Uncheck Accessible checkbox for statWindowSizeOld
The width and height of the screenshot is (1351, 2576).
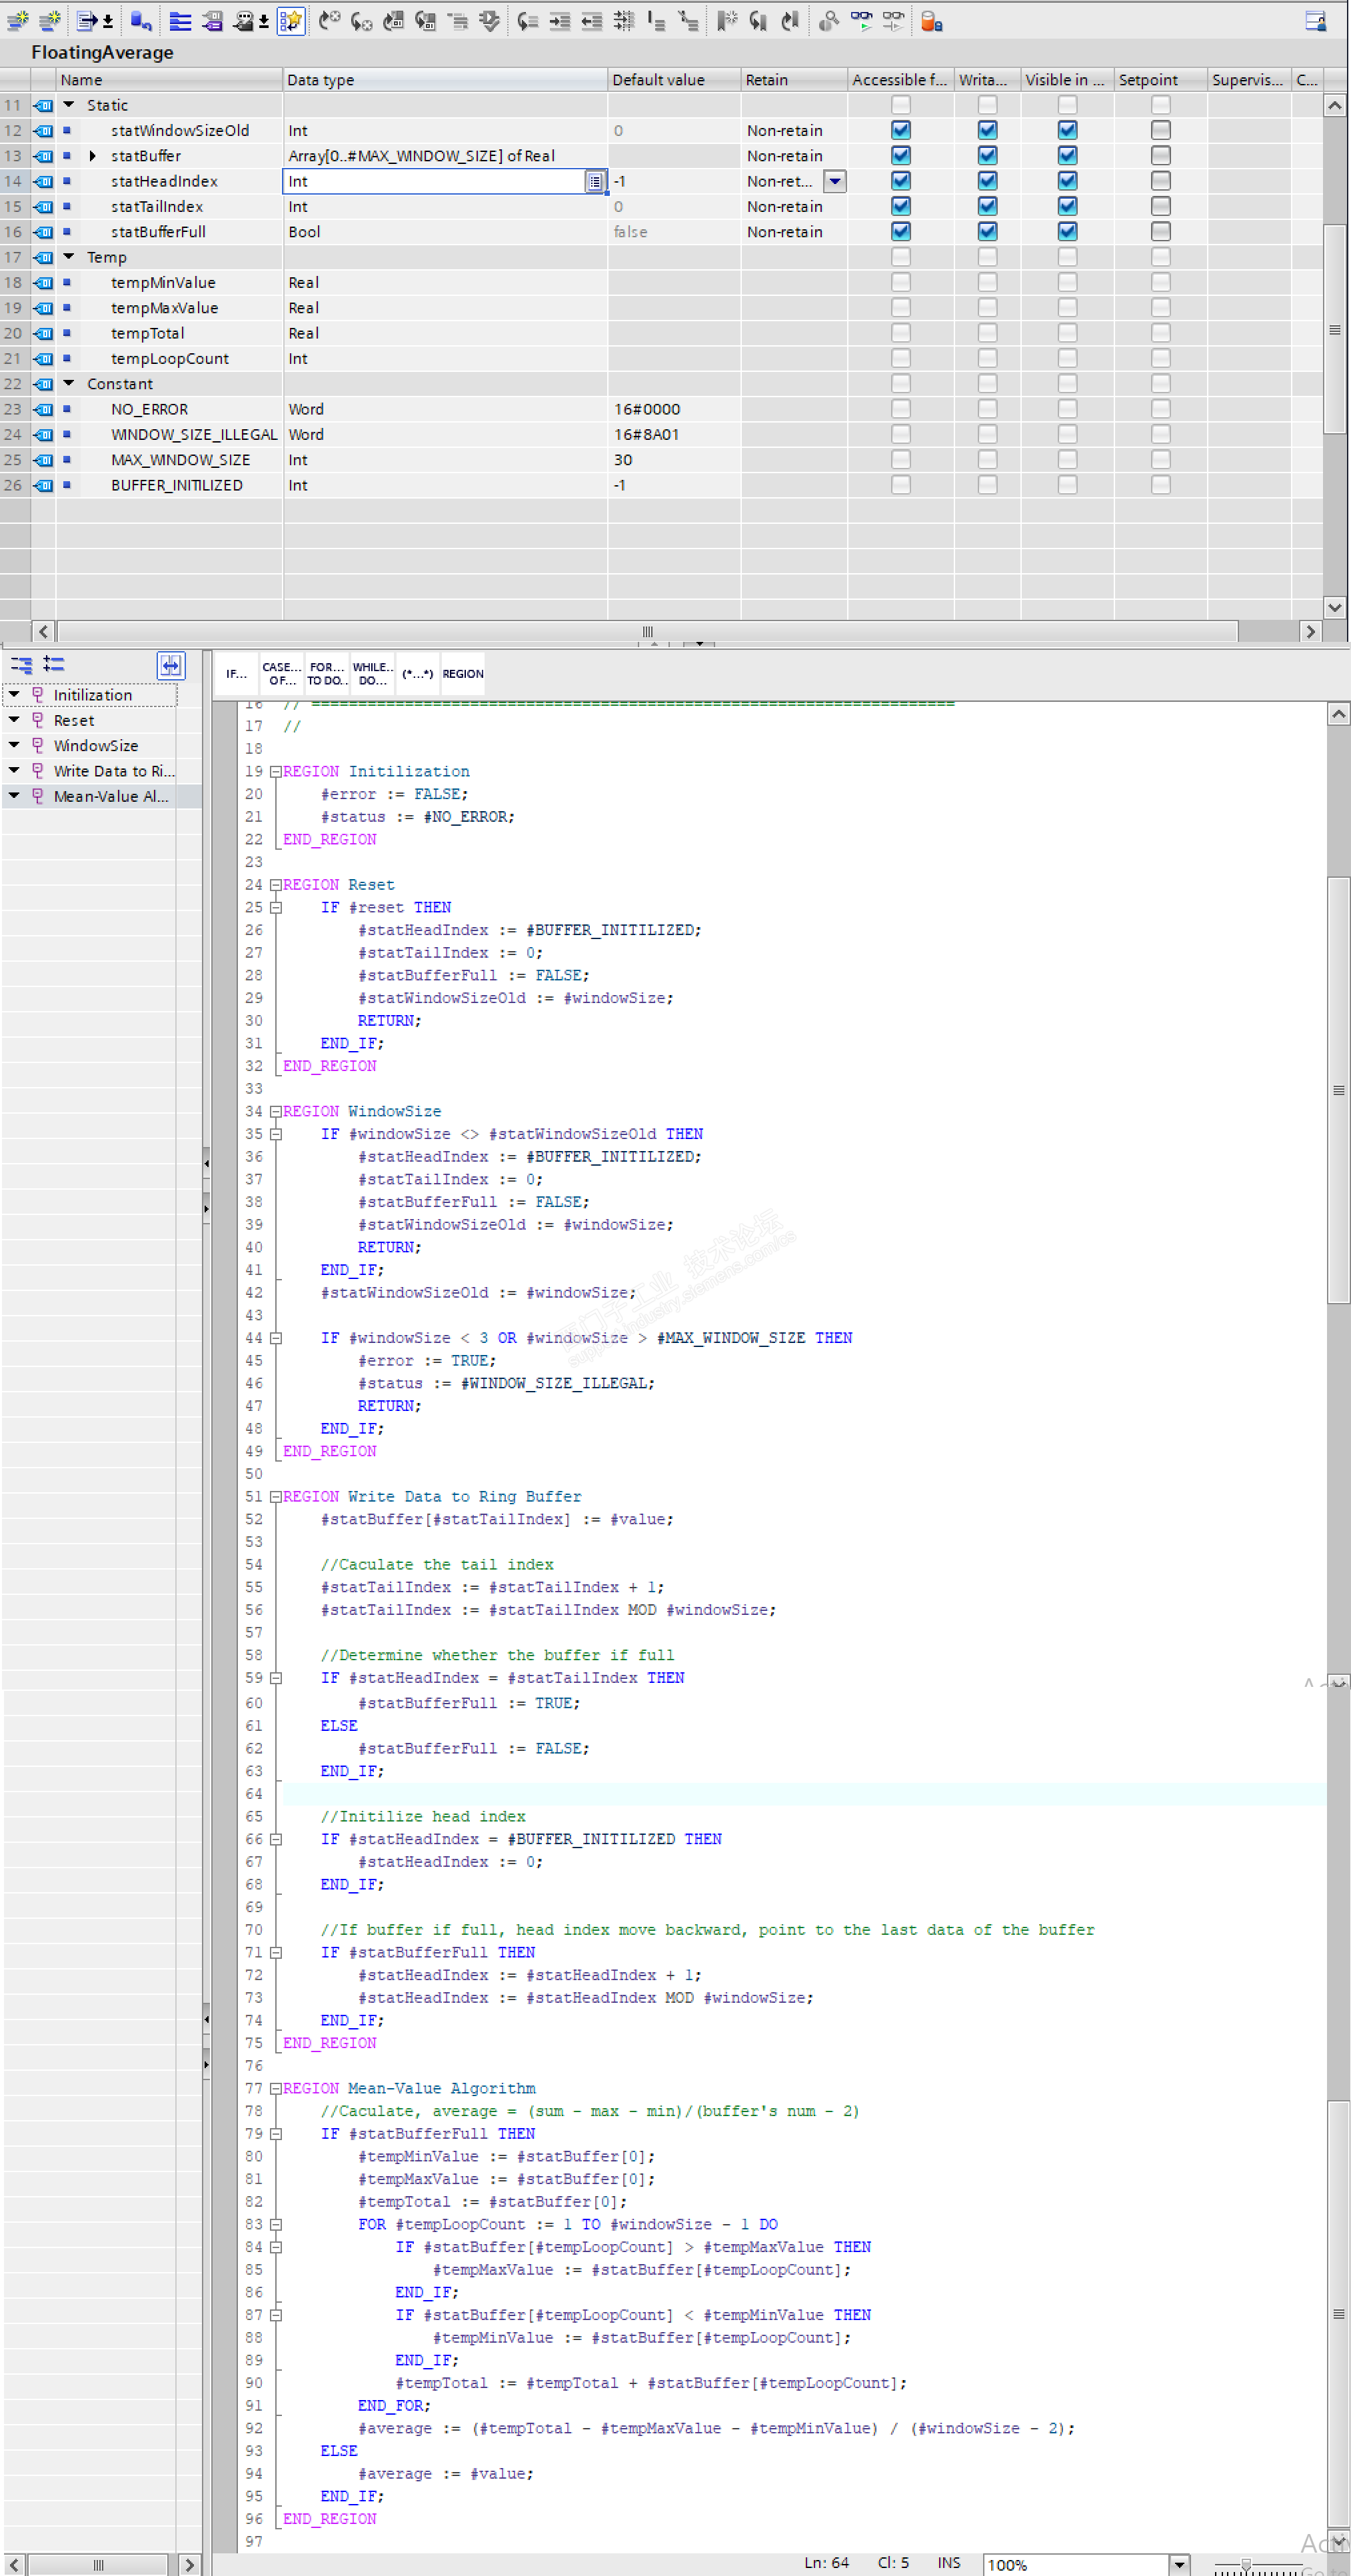pos(901,130)
